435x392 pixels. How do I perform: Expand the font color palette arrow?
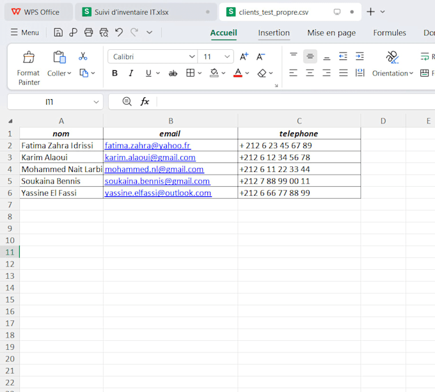(247, 73)
